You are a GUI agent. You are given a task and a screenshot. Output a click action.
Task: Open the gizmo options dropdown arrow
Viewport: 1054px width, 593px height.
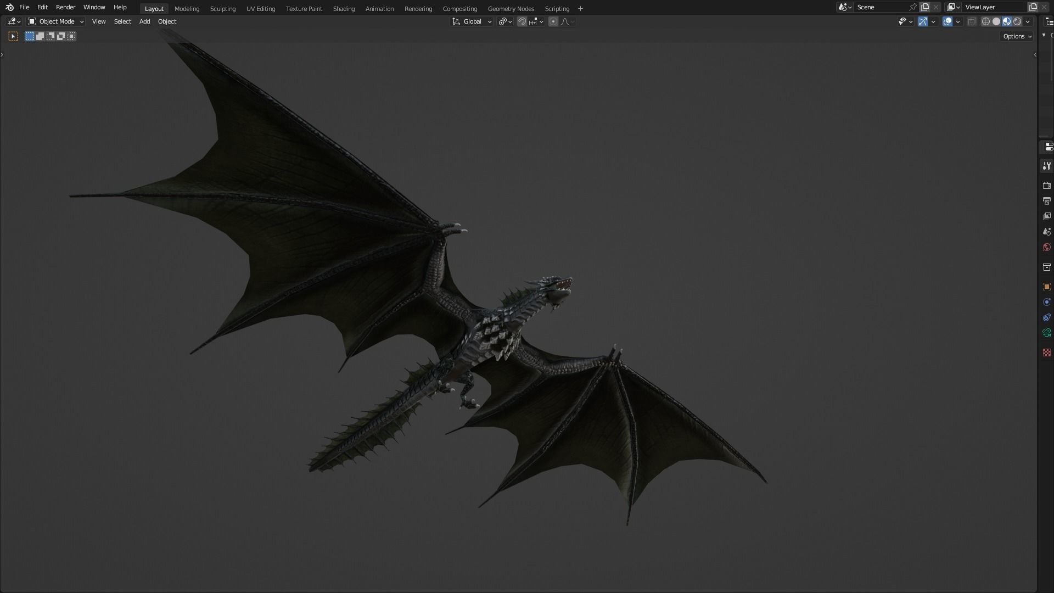933,21
